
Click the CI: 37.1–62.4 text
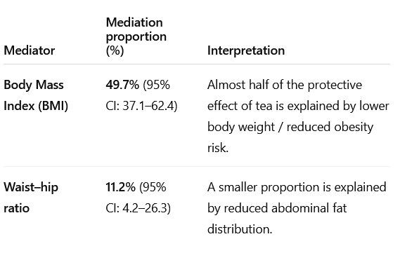(x=141, y=106)
